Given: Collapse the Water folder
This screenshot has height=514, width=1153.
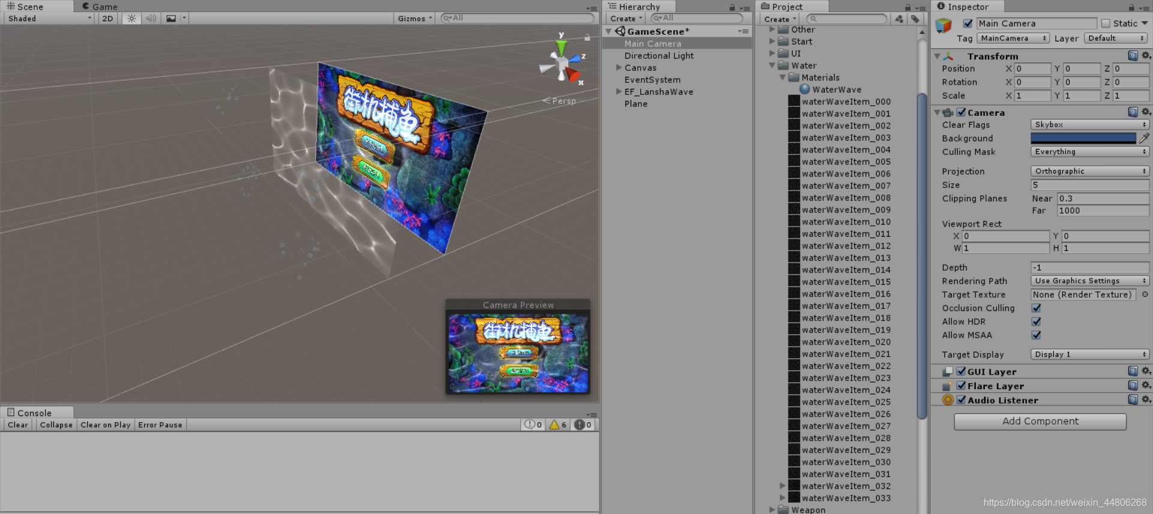Looking at the screenshot, I should pos(772,65).
